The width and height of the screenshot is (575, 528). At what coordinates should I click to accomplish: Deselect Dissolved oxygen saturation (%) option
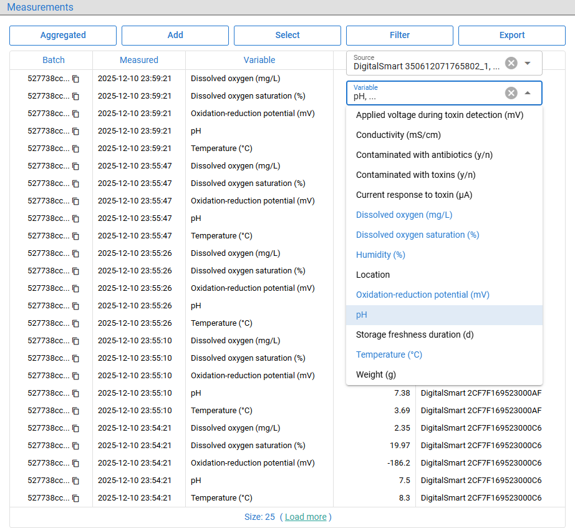pyautogui.click(x=444, y=235)
